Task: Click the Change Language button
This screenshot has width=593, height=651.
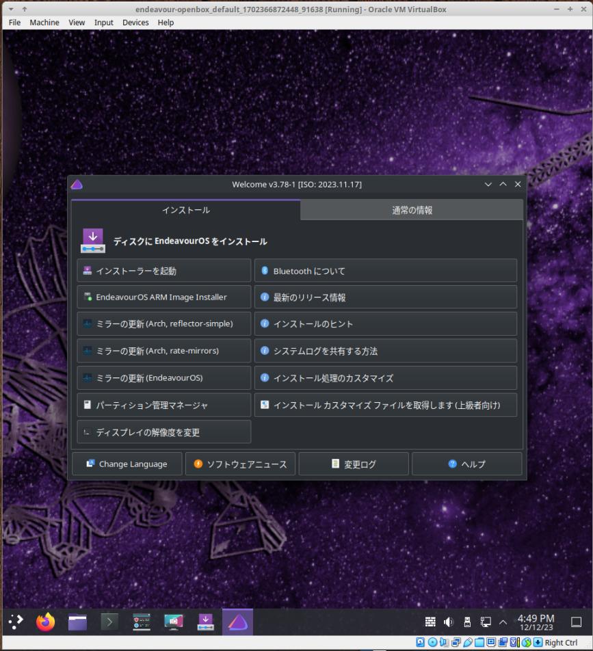Action: coord(127,464)
